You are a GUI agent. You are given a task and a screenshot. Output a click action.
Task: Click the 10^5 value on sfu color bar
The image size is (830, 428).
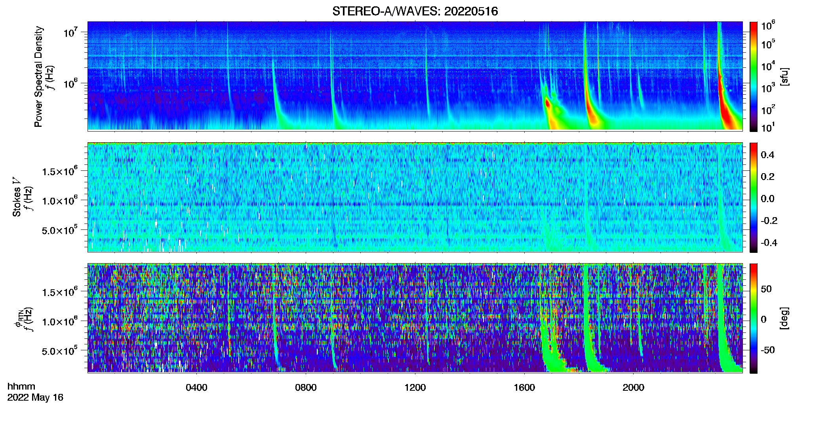tap(768, 44)
